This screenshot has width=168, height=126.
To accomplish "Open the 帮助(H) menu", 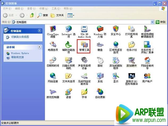I will coord(68,9).
